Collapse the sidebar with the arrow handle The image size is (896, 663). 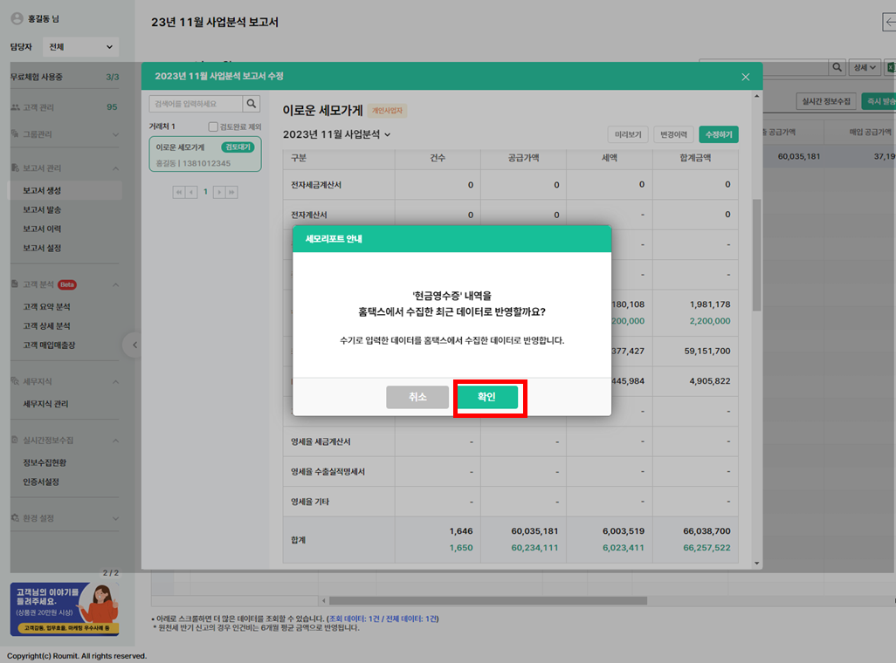(134, 345)
